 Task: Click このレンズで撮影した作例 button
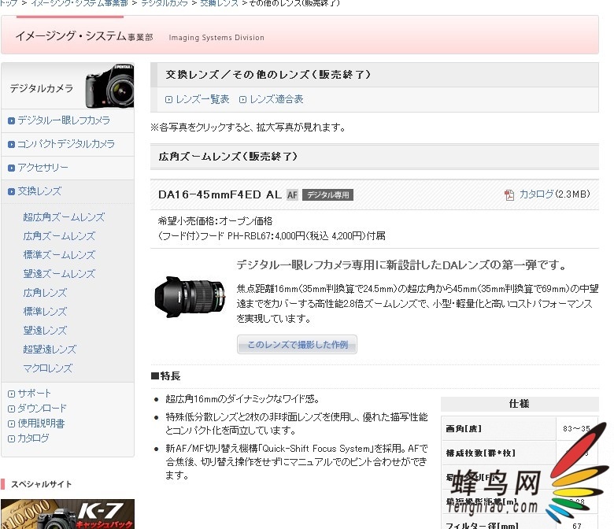[297, 345]
